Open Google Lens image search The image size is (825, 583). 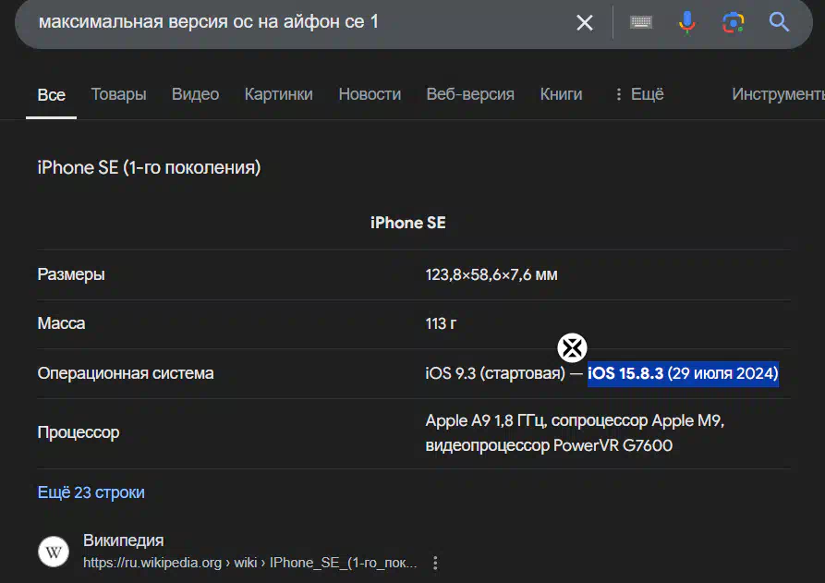pyautogui.click(x=733, y=22)
